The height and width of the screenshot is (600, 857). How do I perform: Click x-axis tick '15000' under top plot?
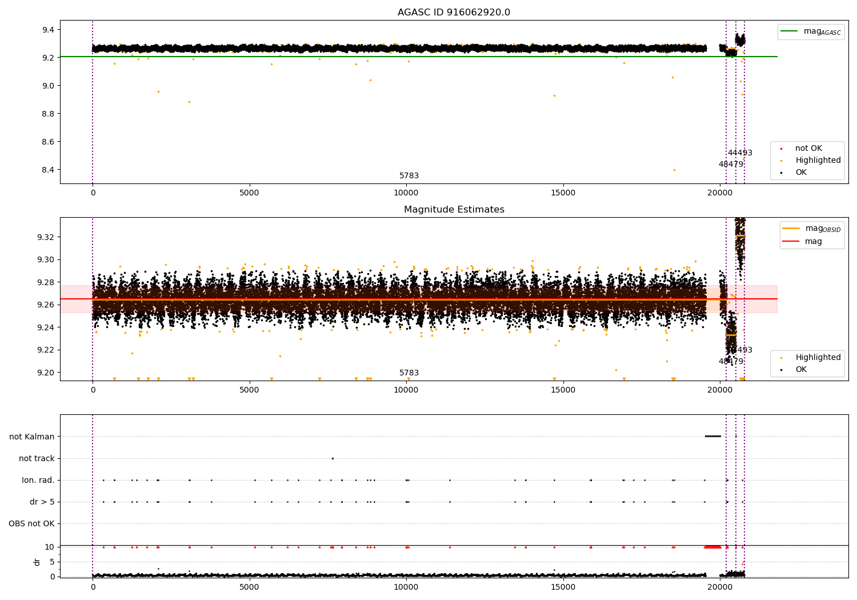563,193
